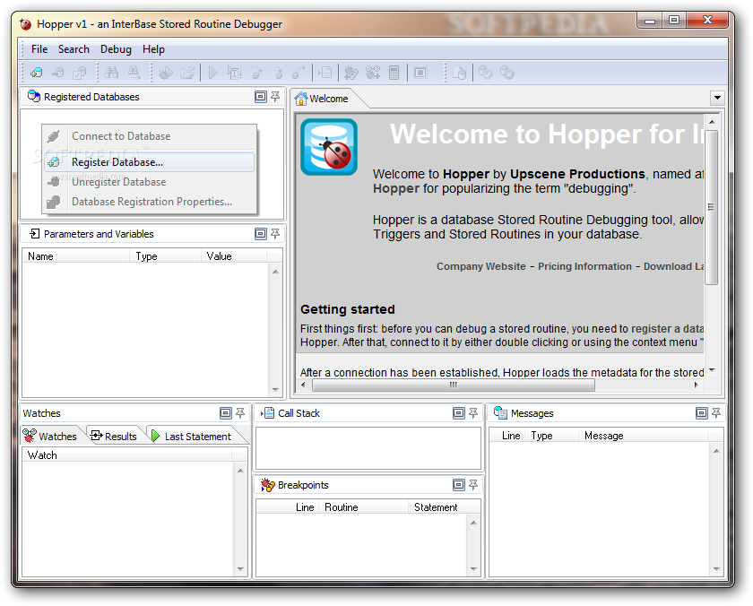Click the Name column header
Viewport: 753px width, 606px height.
click(76, 256)
